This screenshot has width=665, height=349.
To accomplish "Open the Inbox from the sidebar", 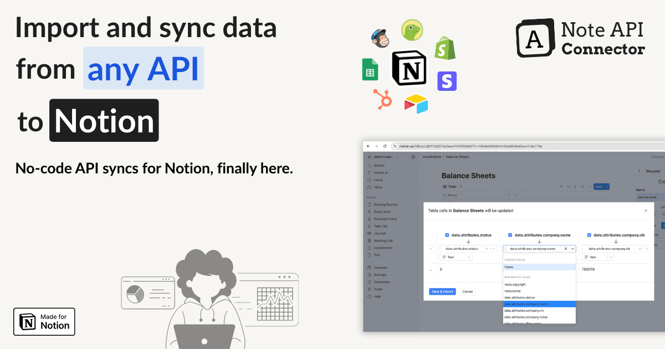I will coord(377,187).
